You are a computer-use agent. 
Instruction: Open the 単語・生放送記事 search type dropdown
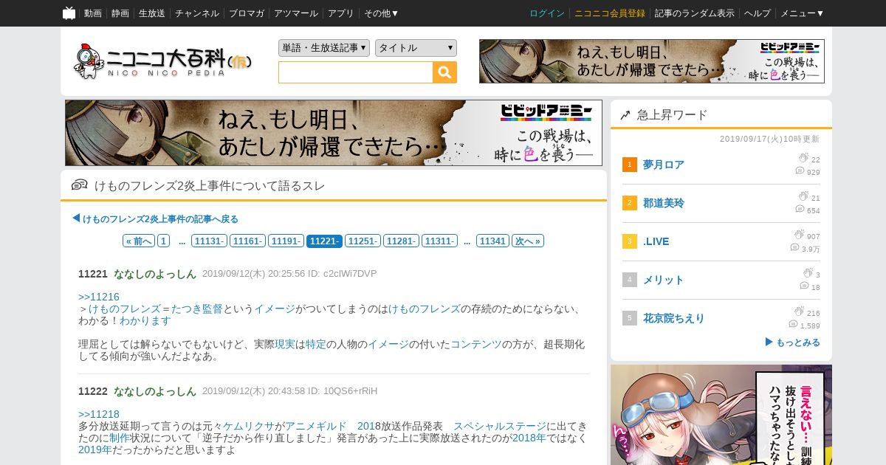point(324,48)
